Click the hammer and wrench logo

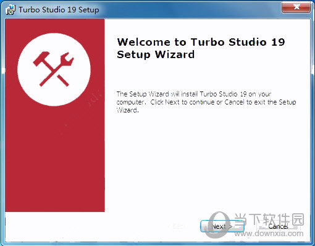54,70
